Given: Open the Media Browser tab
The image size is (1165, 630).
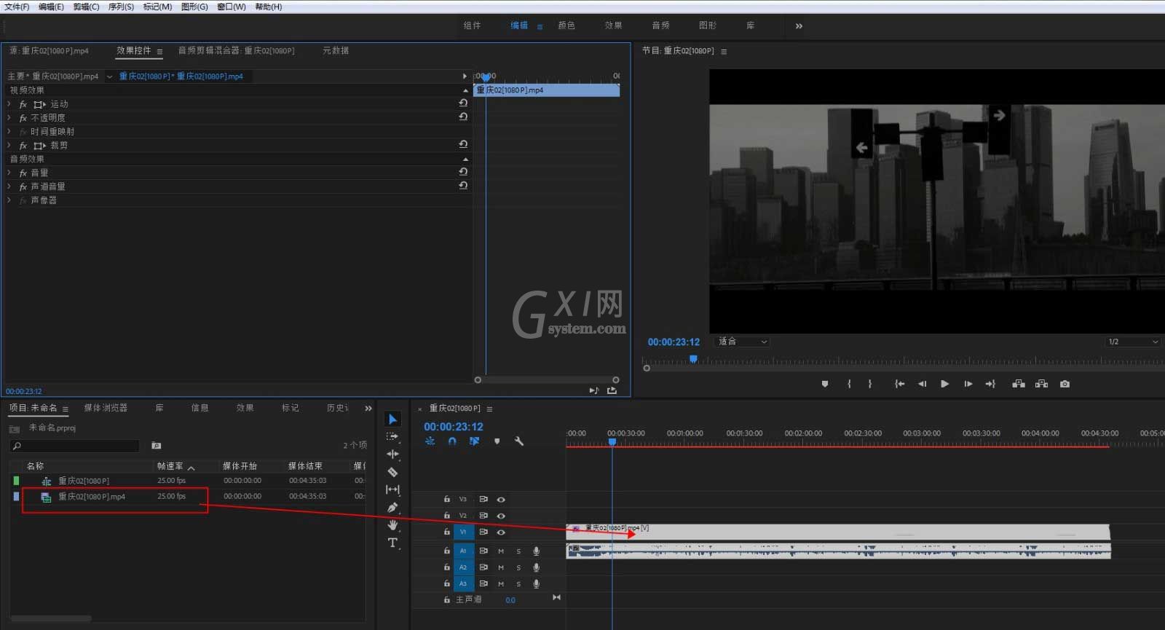Looking at the screenshot, I should [x=106, y=408].
